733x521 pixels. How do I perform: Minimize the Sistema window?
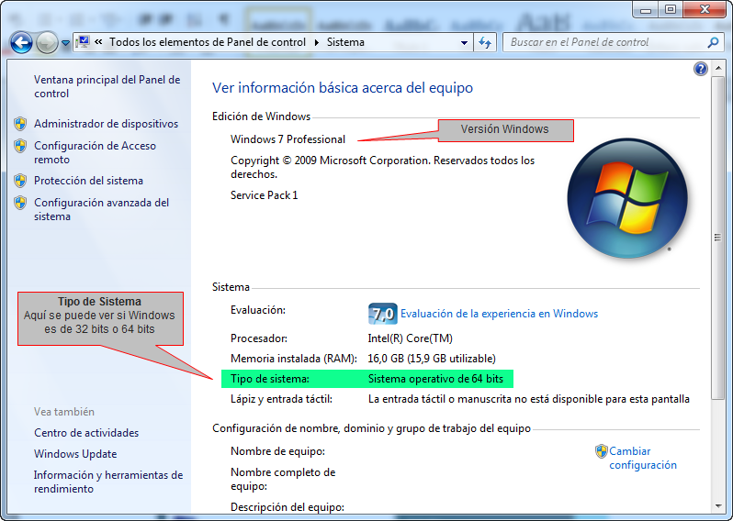coord(646,9)
